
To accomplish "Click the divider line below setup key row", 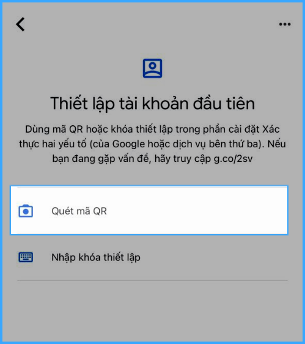I will (152, 280).
